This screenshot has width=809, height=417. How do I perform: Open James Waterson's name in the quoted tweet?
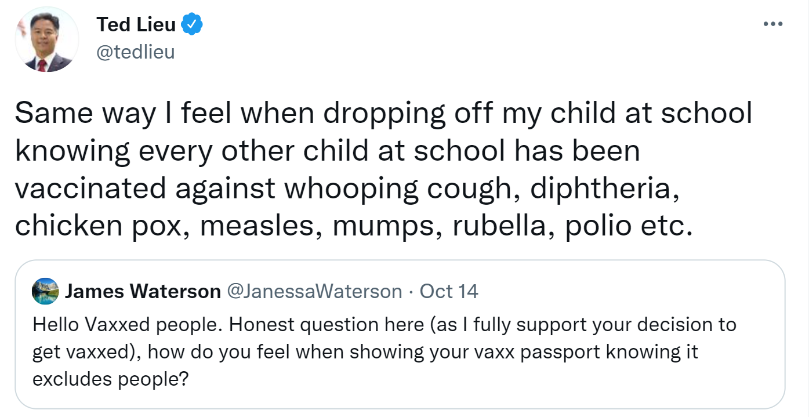click(143, 291)
